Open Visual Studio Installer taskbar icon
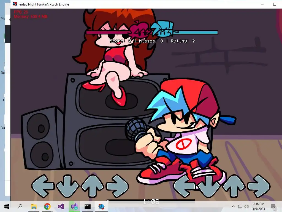This screenshot has width=282, height=212. pos(74,206)
